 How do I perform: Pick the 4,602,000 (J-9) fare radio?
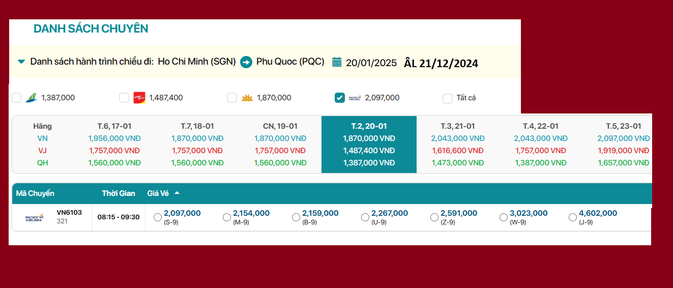coord(573,217)
